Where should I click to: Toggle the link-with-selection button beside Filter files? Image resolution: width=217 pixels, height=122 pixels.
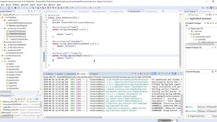pos(210,15)
